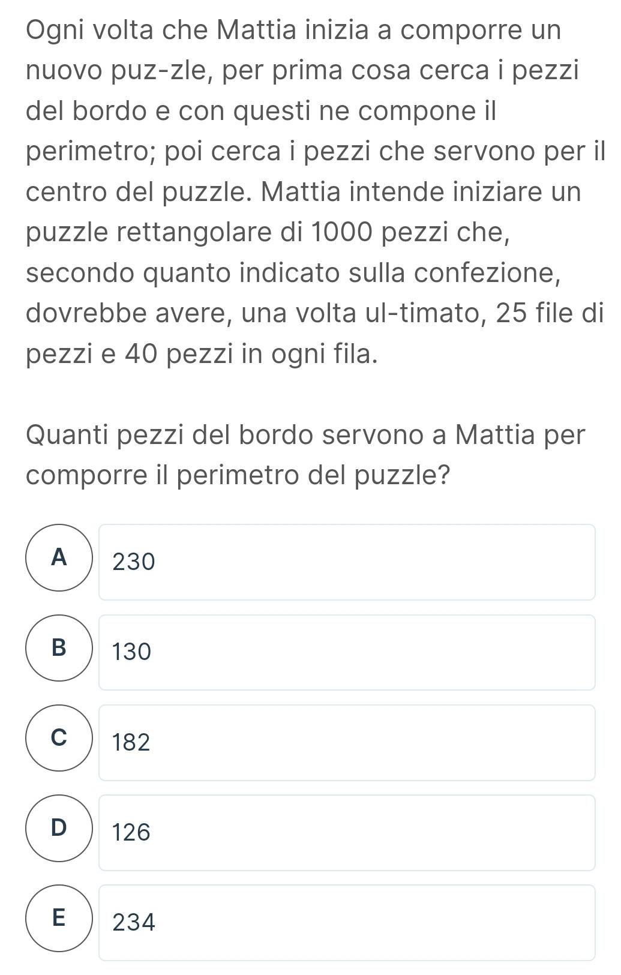Image resolution: width=621 pixels, height=975 pixels.
Task: Click the line "puzzle rettangolare di 1000 pezzi che,"
Action: coord(268,233)
